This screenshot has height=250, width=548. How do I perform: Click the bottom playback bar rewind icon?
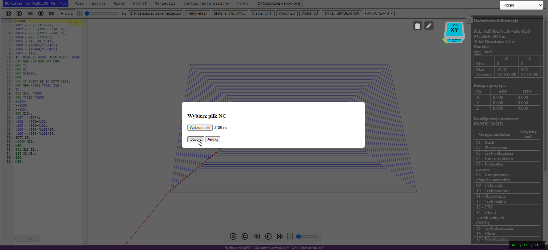pos(257,237)
